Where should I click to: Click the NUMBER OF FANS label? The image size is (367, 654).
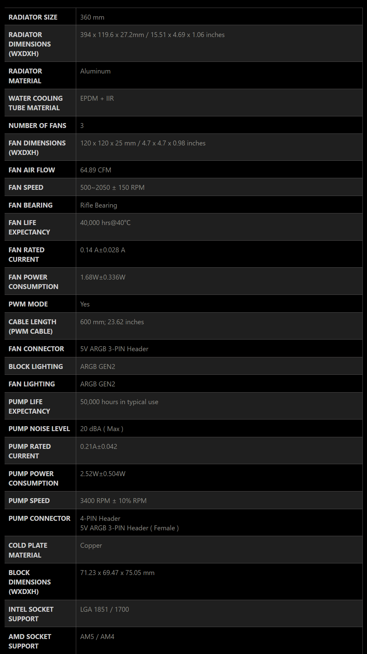point(37,126)
